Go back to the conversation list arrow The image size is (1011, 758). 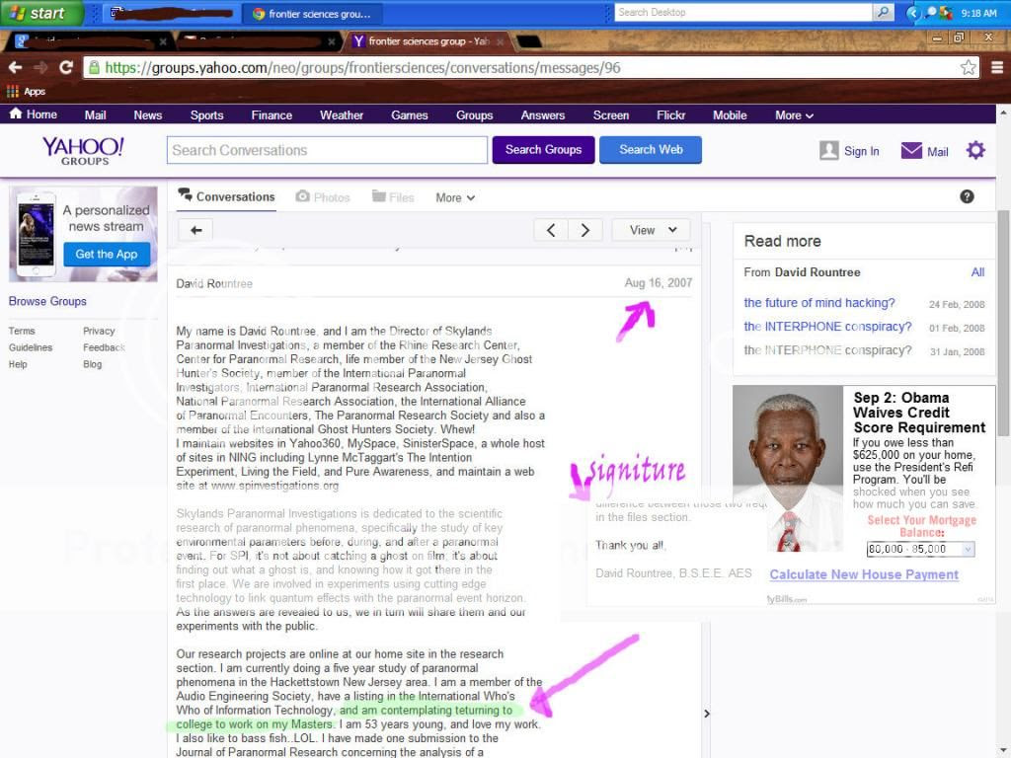[196, 230]
